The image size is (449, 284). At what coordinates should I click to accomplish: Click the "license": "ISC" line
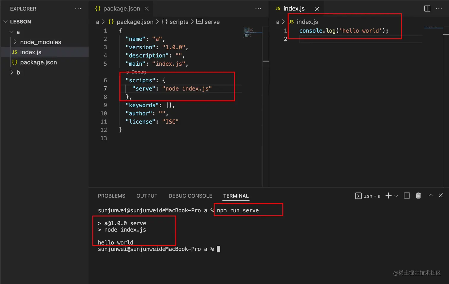tap(152, 122)
